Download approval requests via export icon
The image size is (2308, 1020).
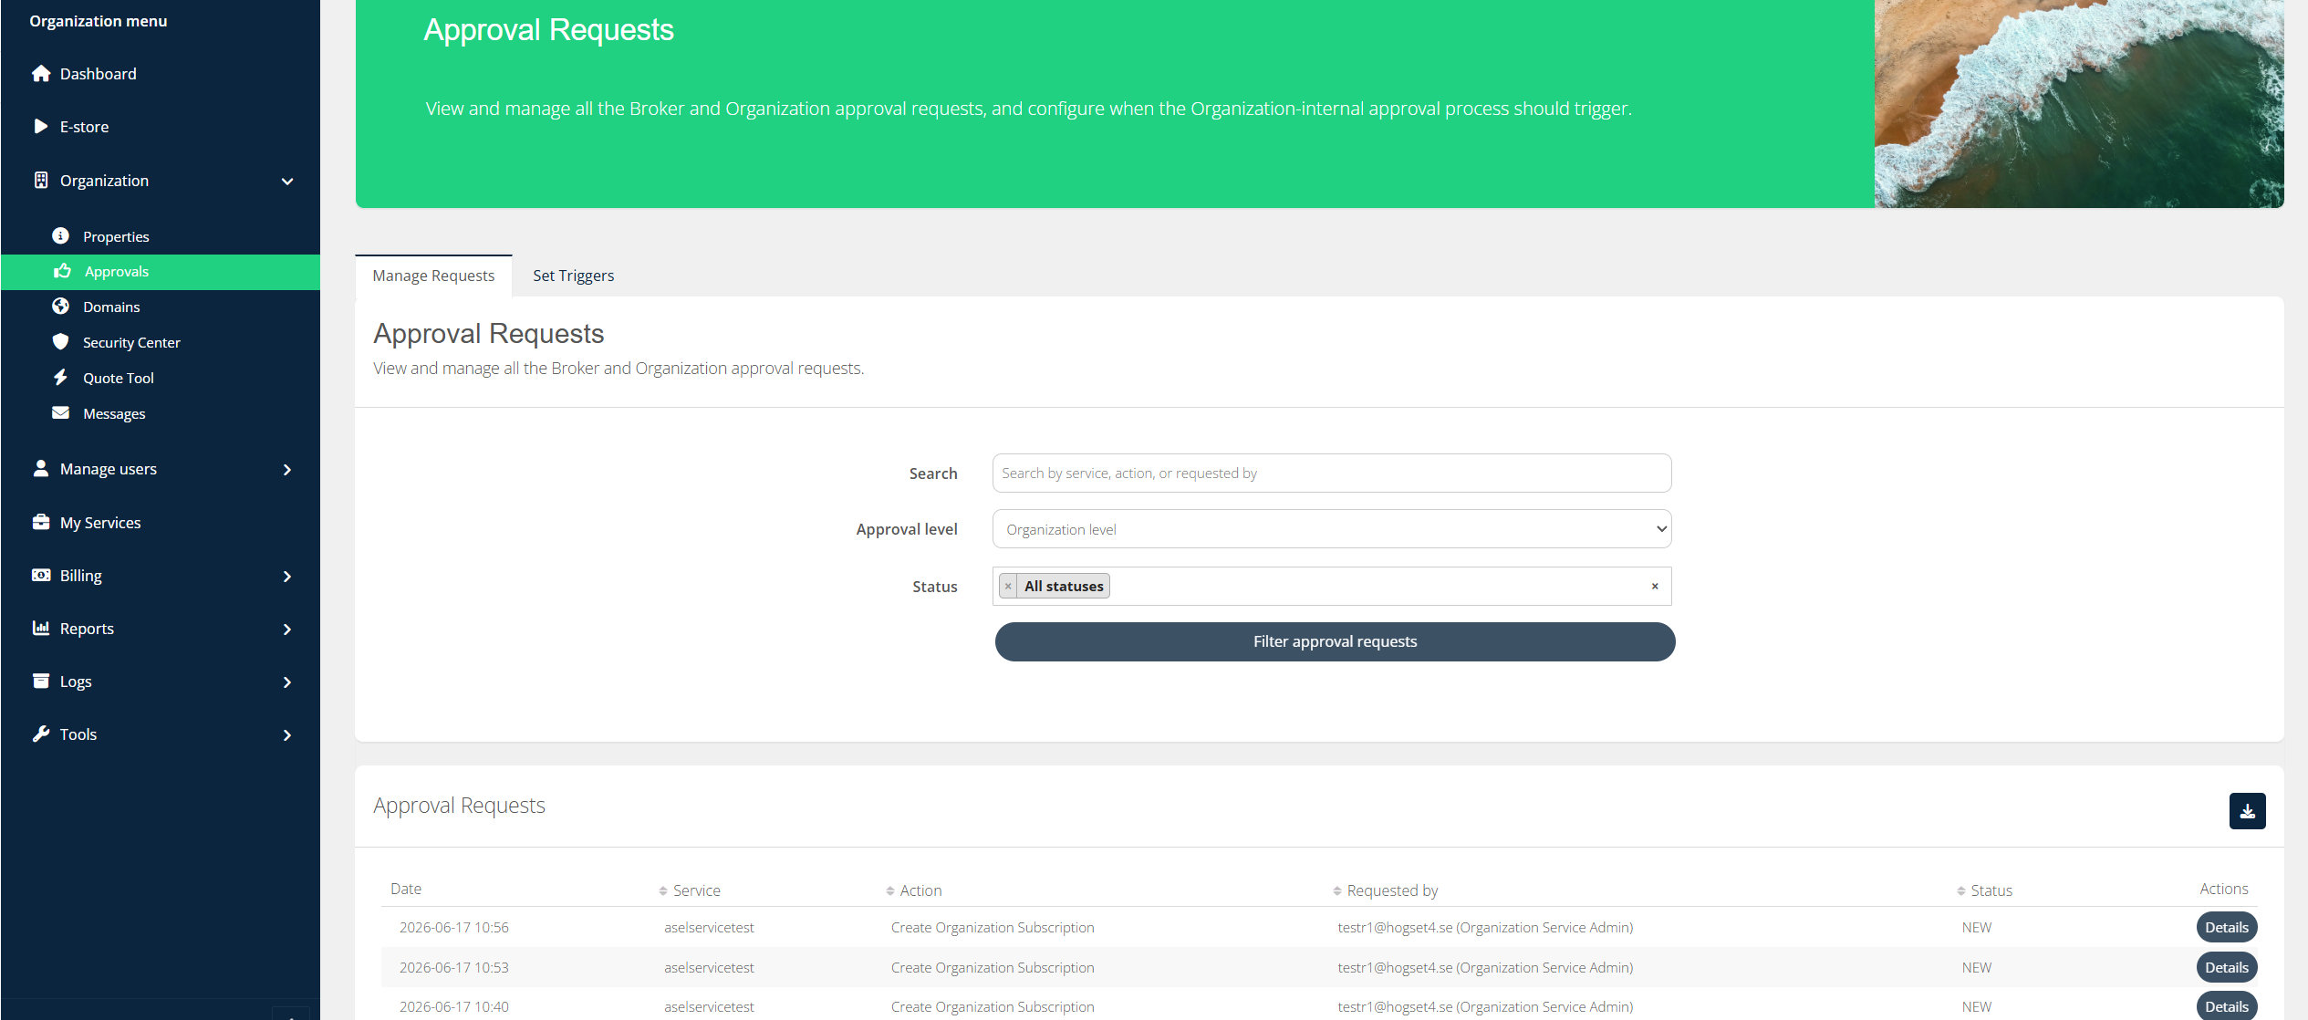click(x=2247, y=811)
